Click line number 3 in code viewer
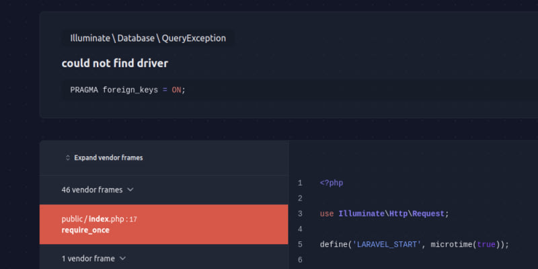538x269 pixels. tap(300, 214)
